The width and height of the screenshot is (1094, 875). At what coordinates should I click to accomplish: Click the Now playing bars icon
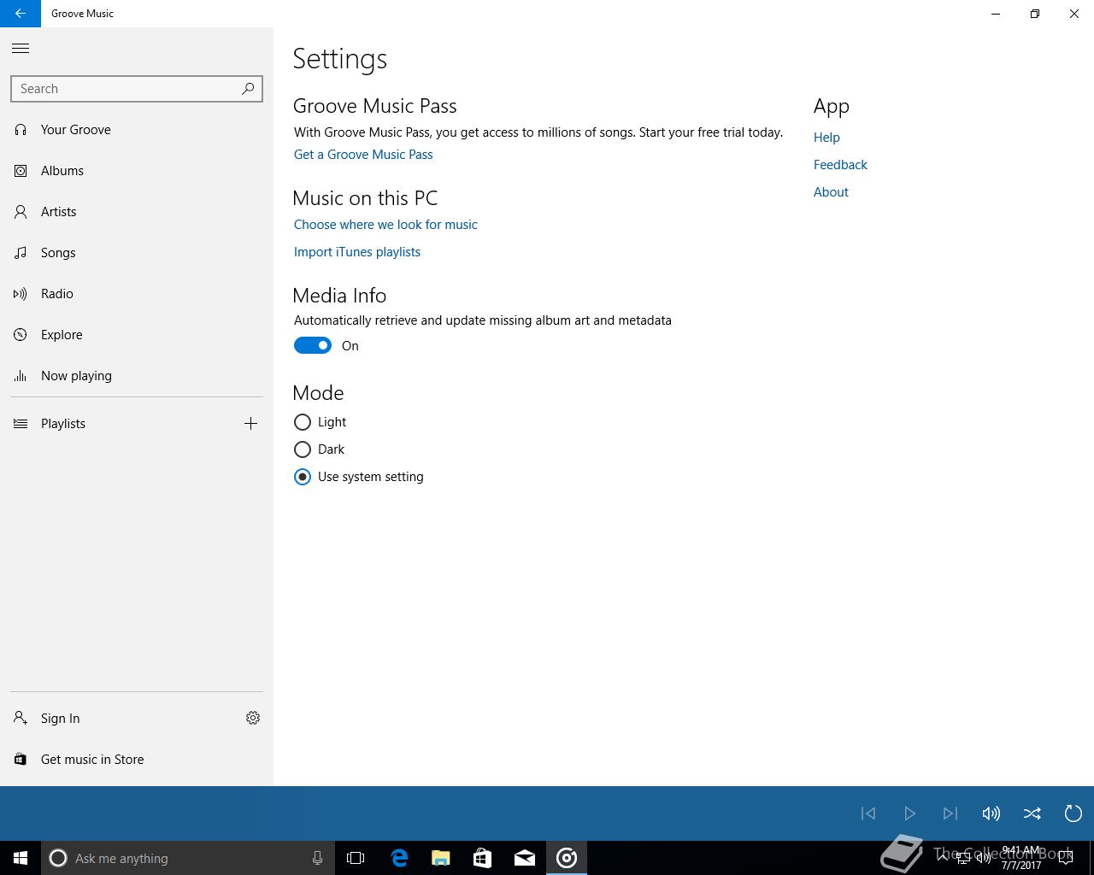pyautogui.click(x=21, y=376)
